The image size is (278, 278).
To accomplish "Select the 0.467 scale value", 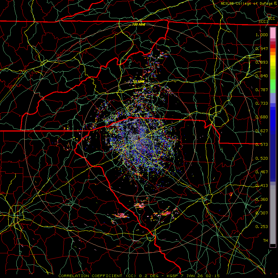I will click(x=262, y=172).
